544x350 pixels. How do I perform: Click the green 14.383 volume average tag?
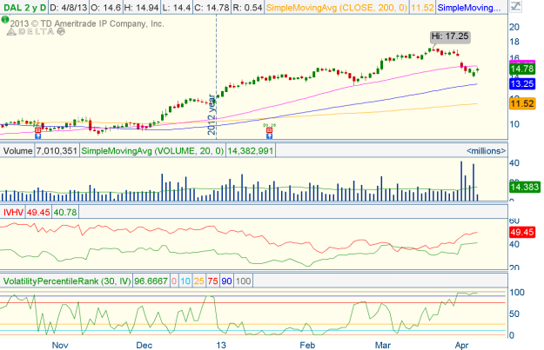[x=521, y=187]
